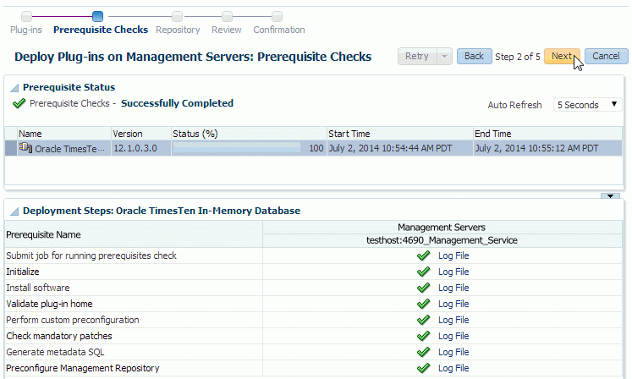Click the Plug-ins step icon in wizard train
The width and height of the screenshot is (632, 379).
pyautogui.click(x=27, y=16)
